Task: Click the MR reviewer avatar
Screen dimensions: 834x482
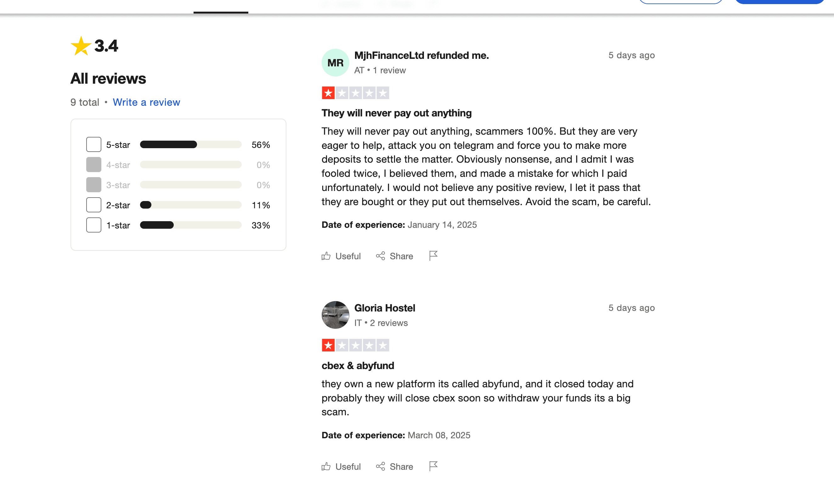Action: tap(335, 63)
